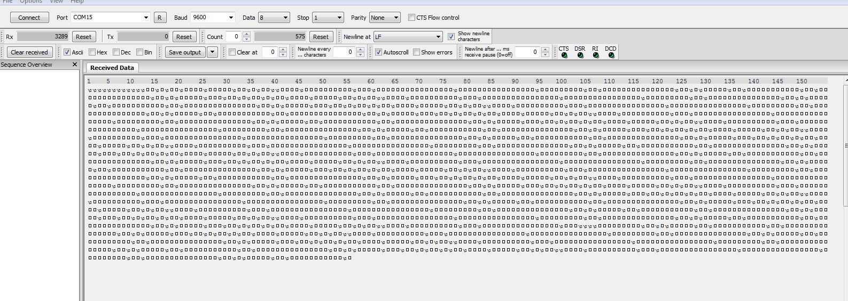This screenshot has height=301, width=848.
Task: Reset the Tx counter
Action: (x=184, y=37)
